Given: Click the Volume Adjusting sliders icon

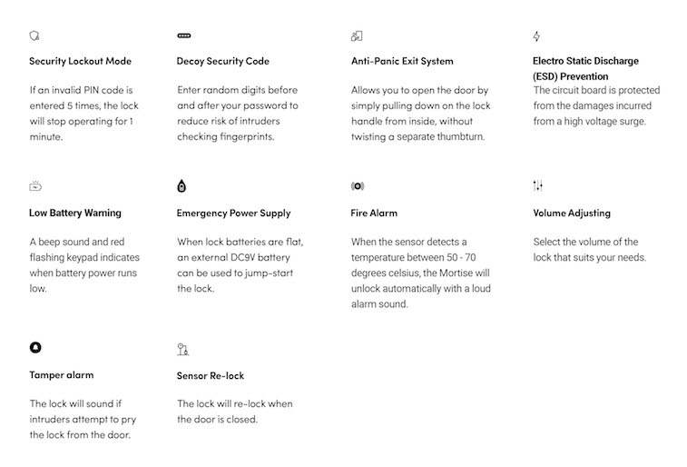Looking at the screenshot, I should (x=537, y=186).
